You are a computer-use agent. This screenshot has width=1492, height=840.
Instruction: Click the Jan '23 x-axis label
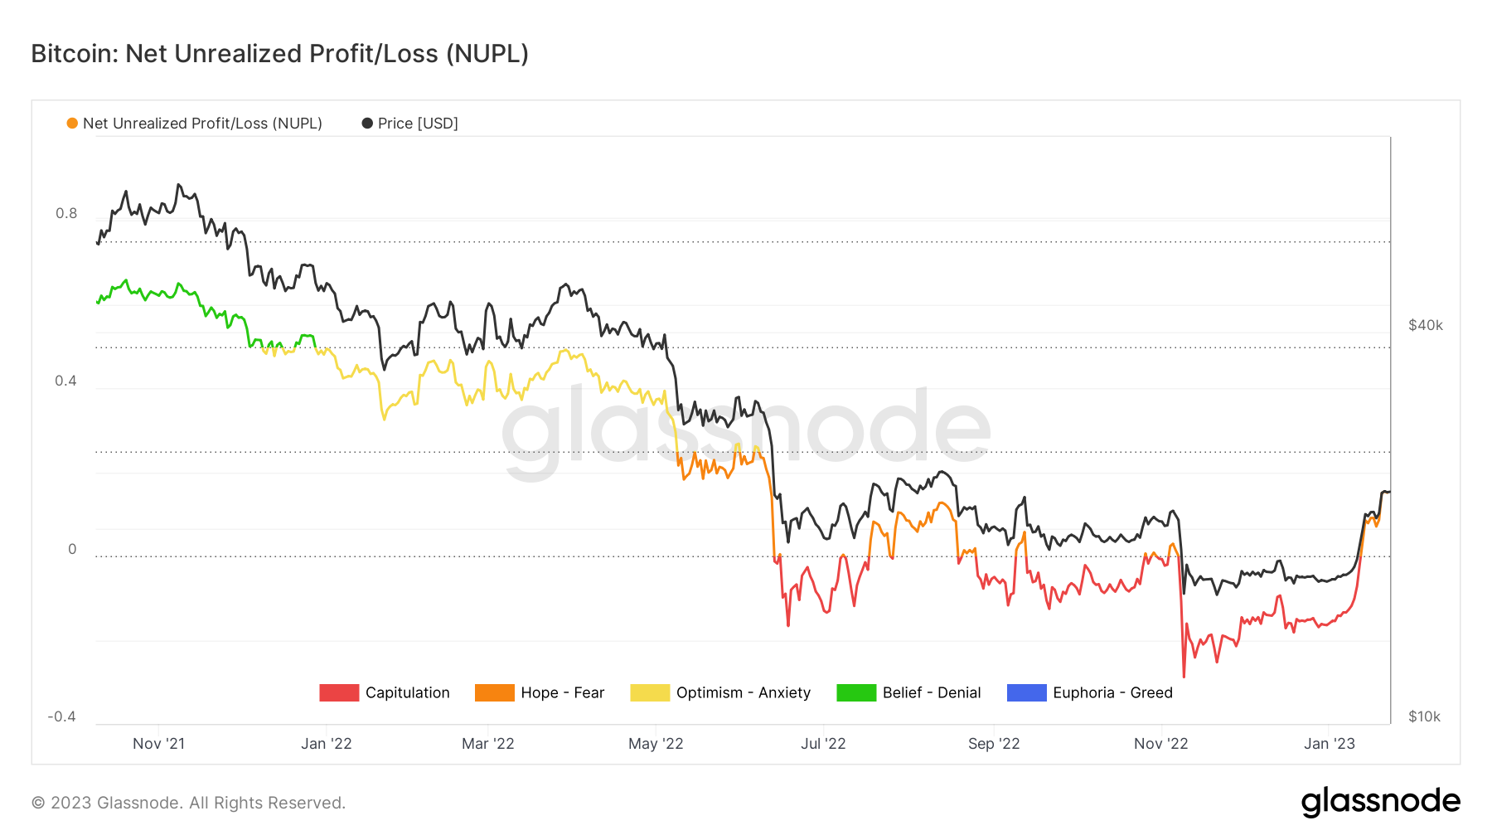(1330, 744)
